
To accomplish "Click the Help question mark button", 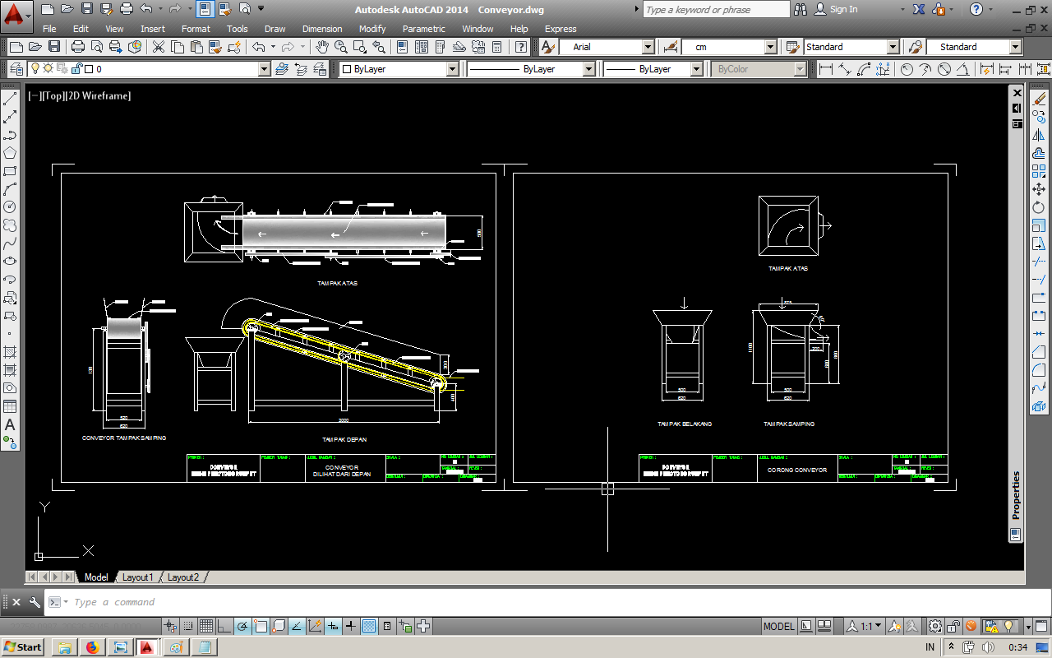I will point(975,10).
